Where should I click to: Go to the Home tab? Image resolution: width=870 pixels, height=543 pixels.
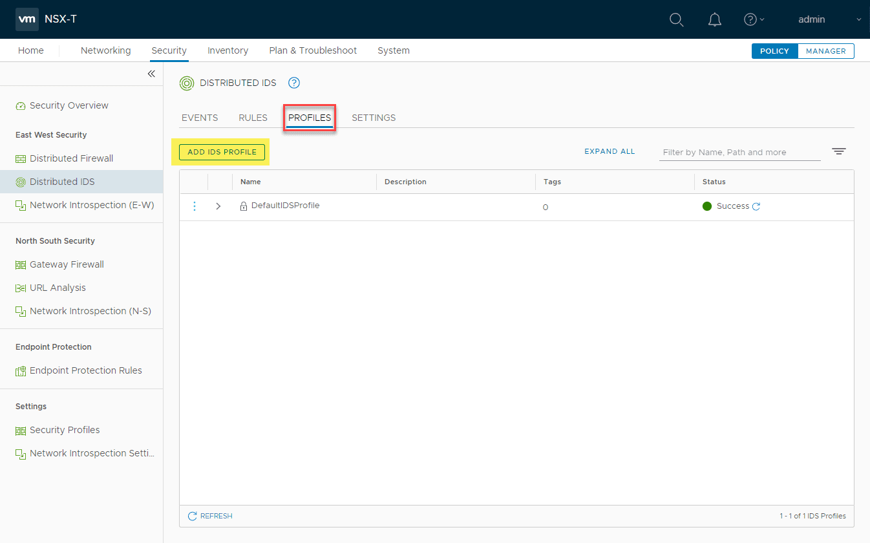(x=31, y=50)
